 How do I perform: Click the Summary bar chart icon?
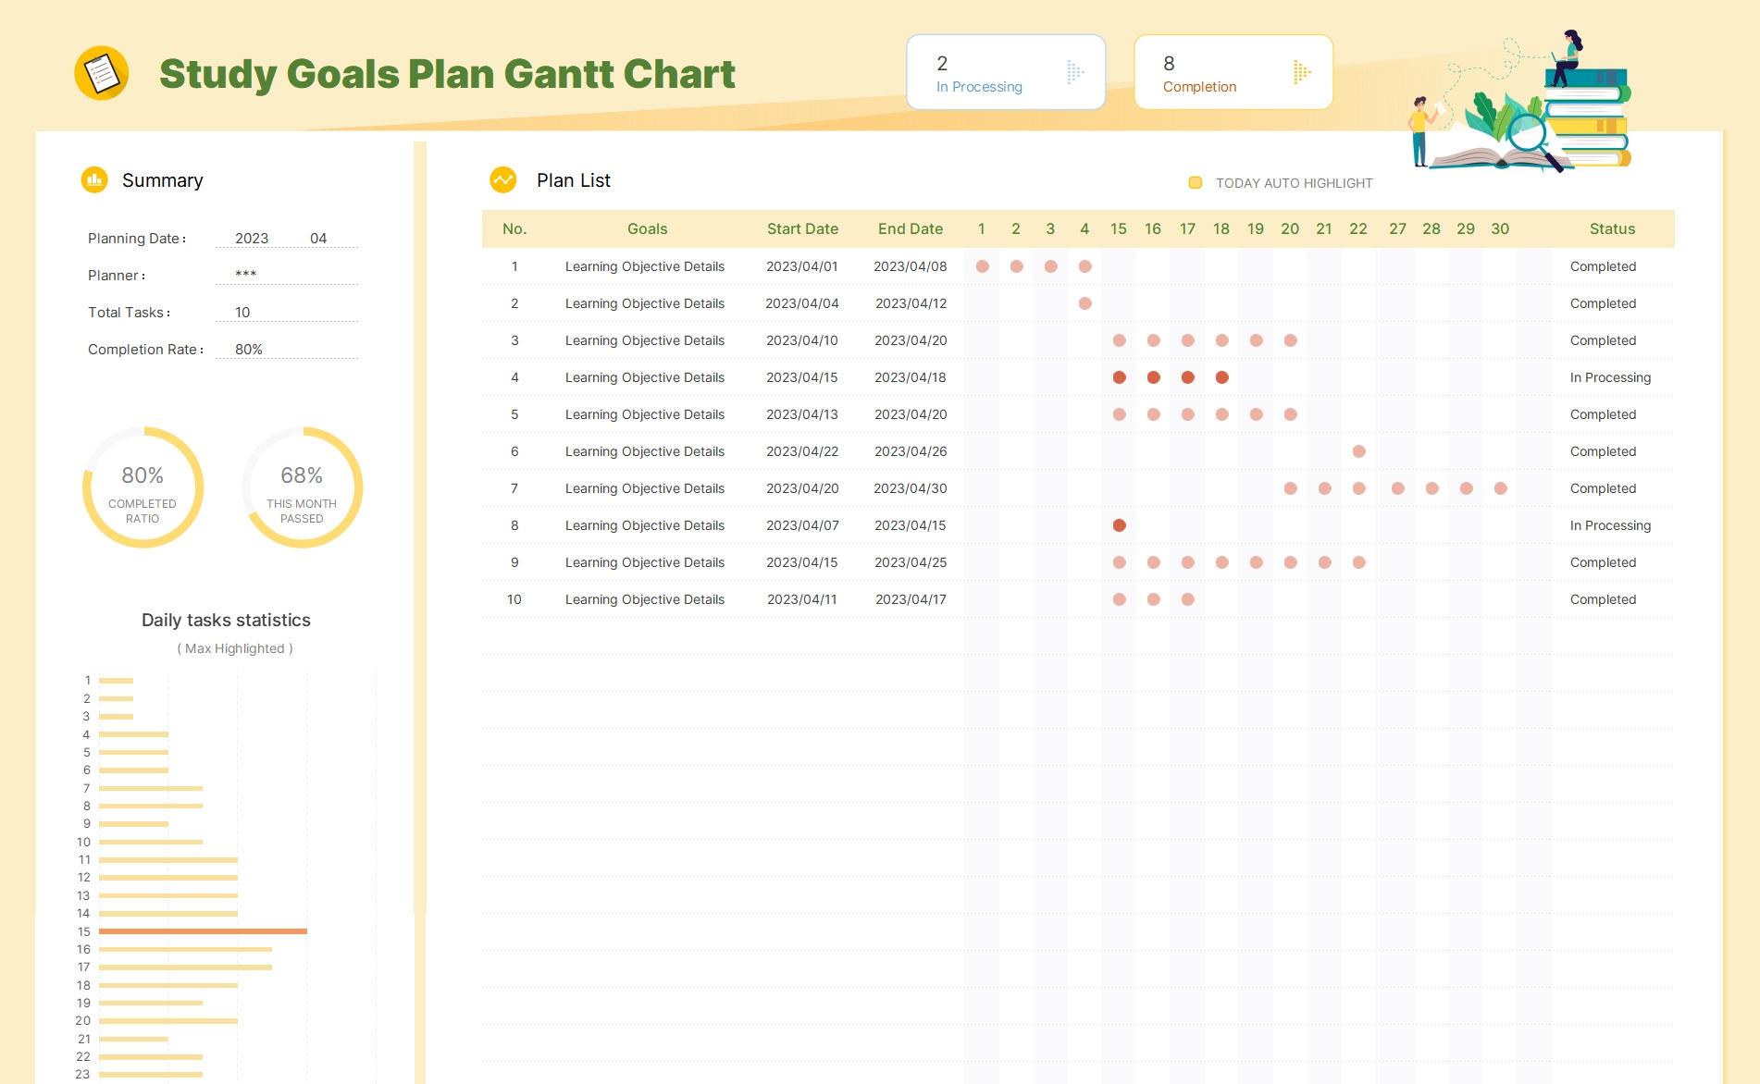coord(94,179)
